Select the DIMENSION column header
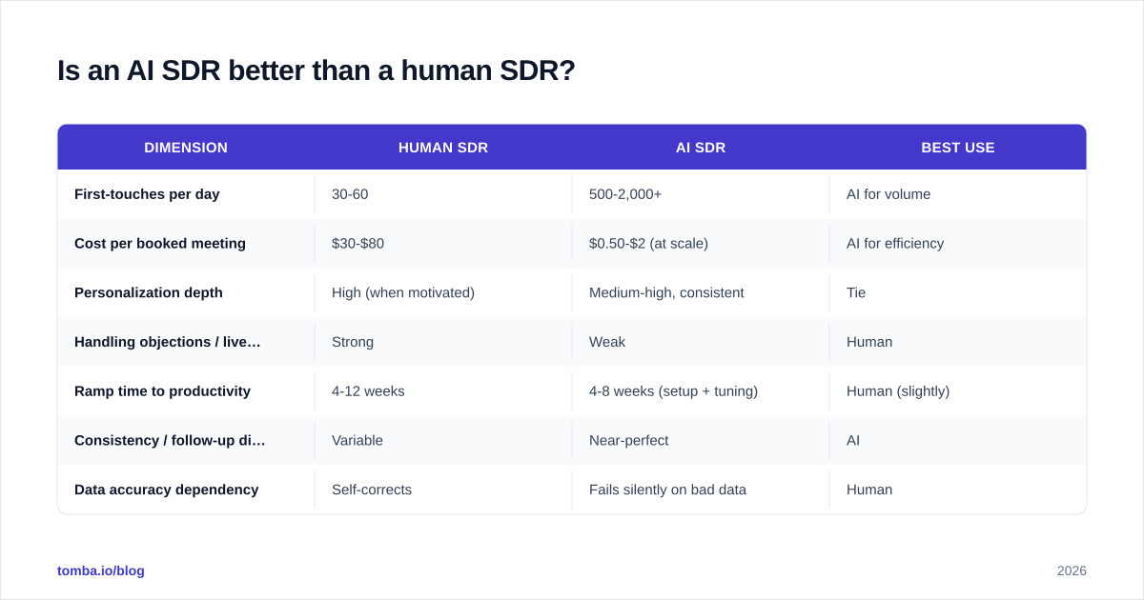The width and height of the screenshot is (1144, 600). [x=186, y=148]
